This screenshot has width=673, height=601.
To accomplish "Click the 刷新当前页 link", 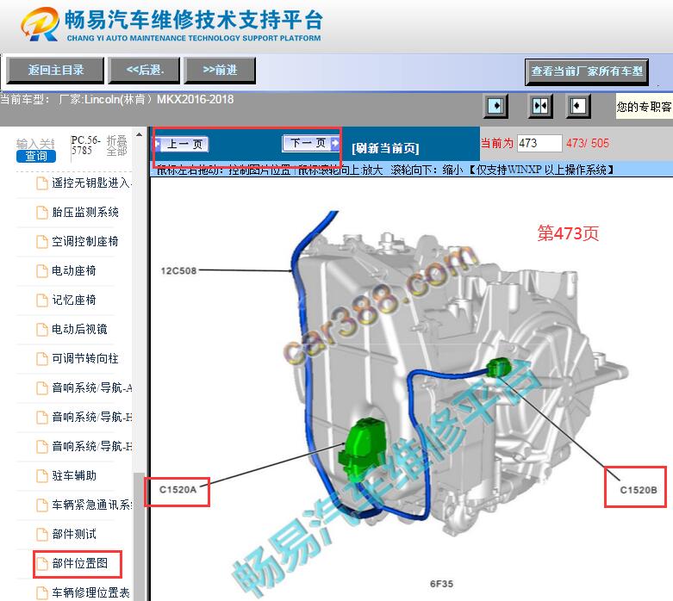I will [385, 148].
